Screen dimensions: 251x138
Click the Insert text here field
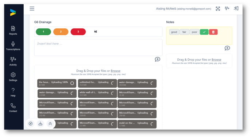coord(98,47)
